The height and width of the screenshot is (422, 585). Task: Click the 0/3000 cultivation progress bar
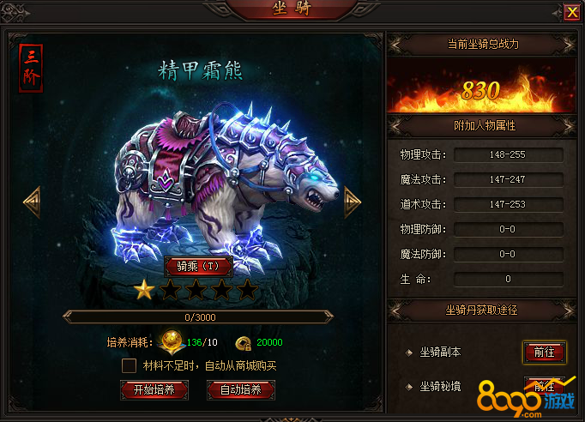198,317
